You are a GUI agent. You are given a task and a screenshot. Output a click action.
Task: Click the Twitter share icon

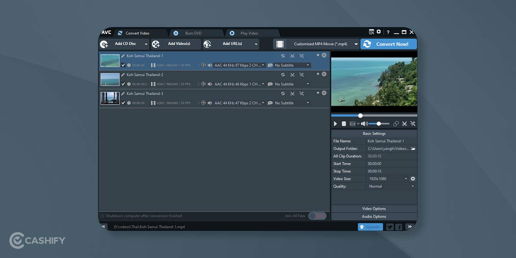[389, 227]
